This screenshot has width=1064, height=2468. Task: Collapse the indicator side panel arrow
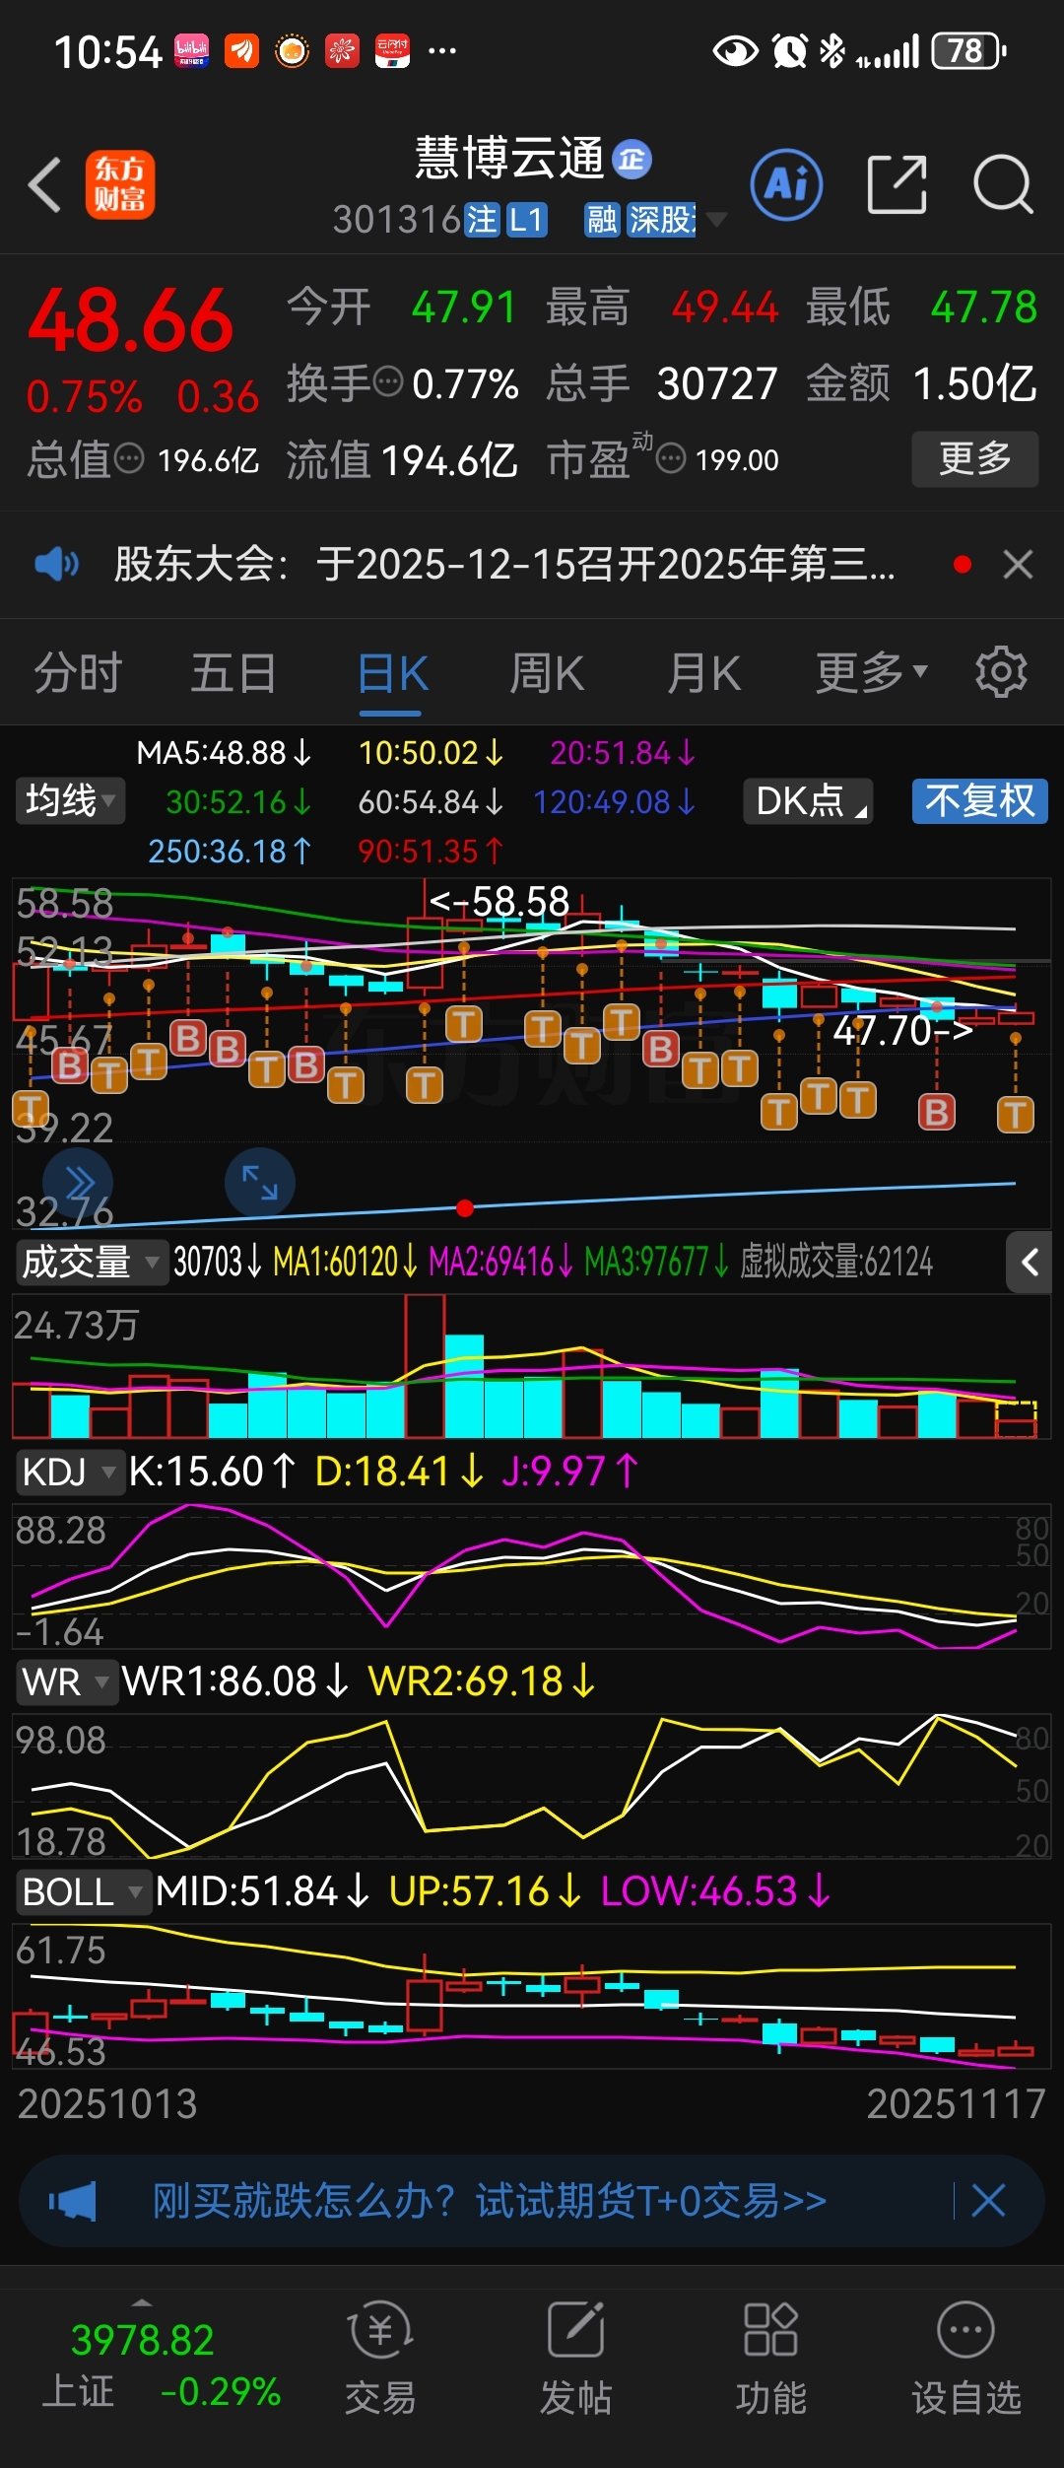tap(1031, 1262)
